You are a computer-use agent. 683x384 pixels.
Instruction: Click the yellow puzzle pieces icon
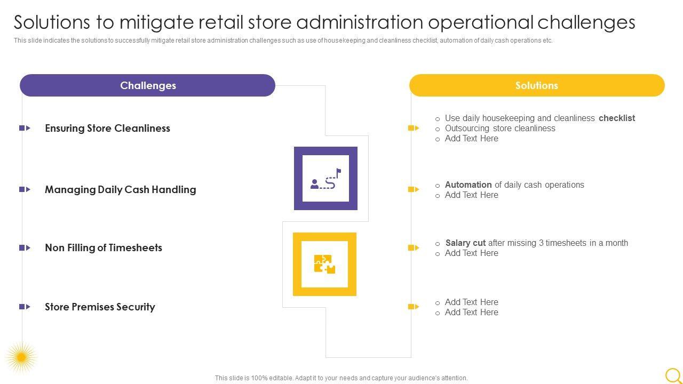[x=324, y=264]
